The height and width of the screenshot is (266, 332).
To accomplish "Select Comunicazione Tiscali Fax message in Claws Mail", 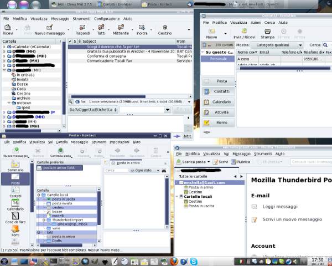I will pyautogui.click(x=129, y=61).
